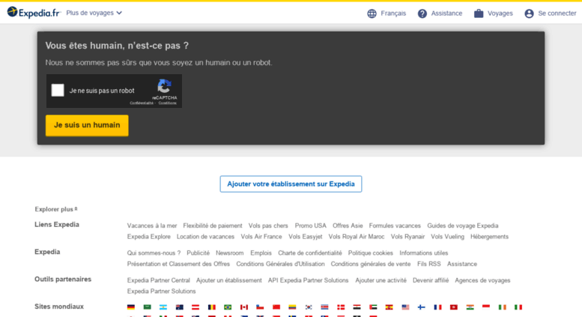Open the Germany flag site
The width and height of the screenshot is (582, 317).
click(130, 307)
